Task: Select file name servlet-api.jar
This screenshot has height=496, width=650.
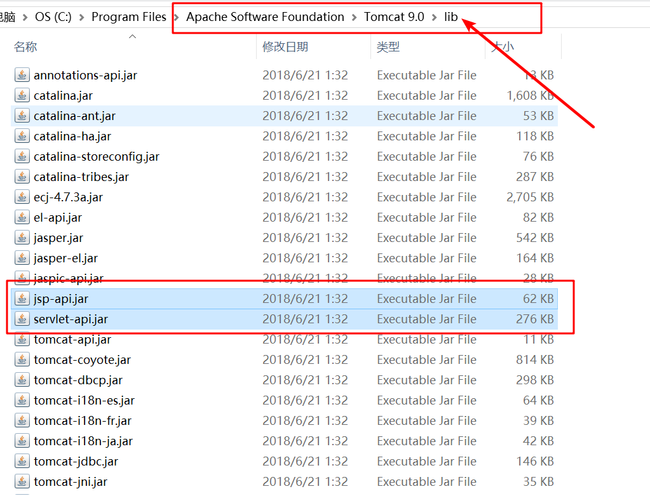Action: click(x=71, y=319)
